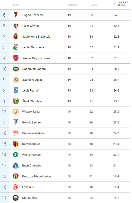The image size is (132, 203).
Task: Sort by the Team column header
Action: tap(16, 5)
